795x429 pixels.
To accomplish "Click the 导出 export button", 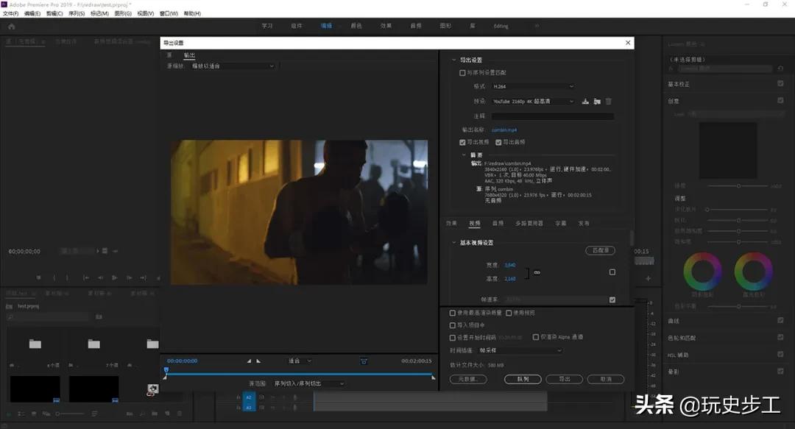I will point(565,379).
